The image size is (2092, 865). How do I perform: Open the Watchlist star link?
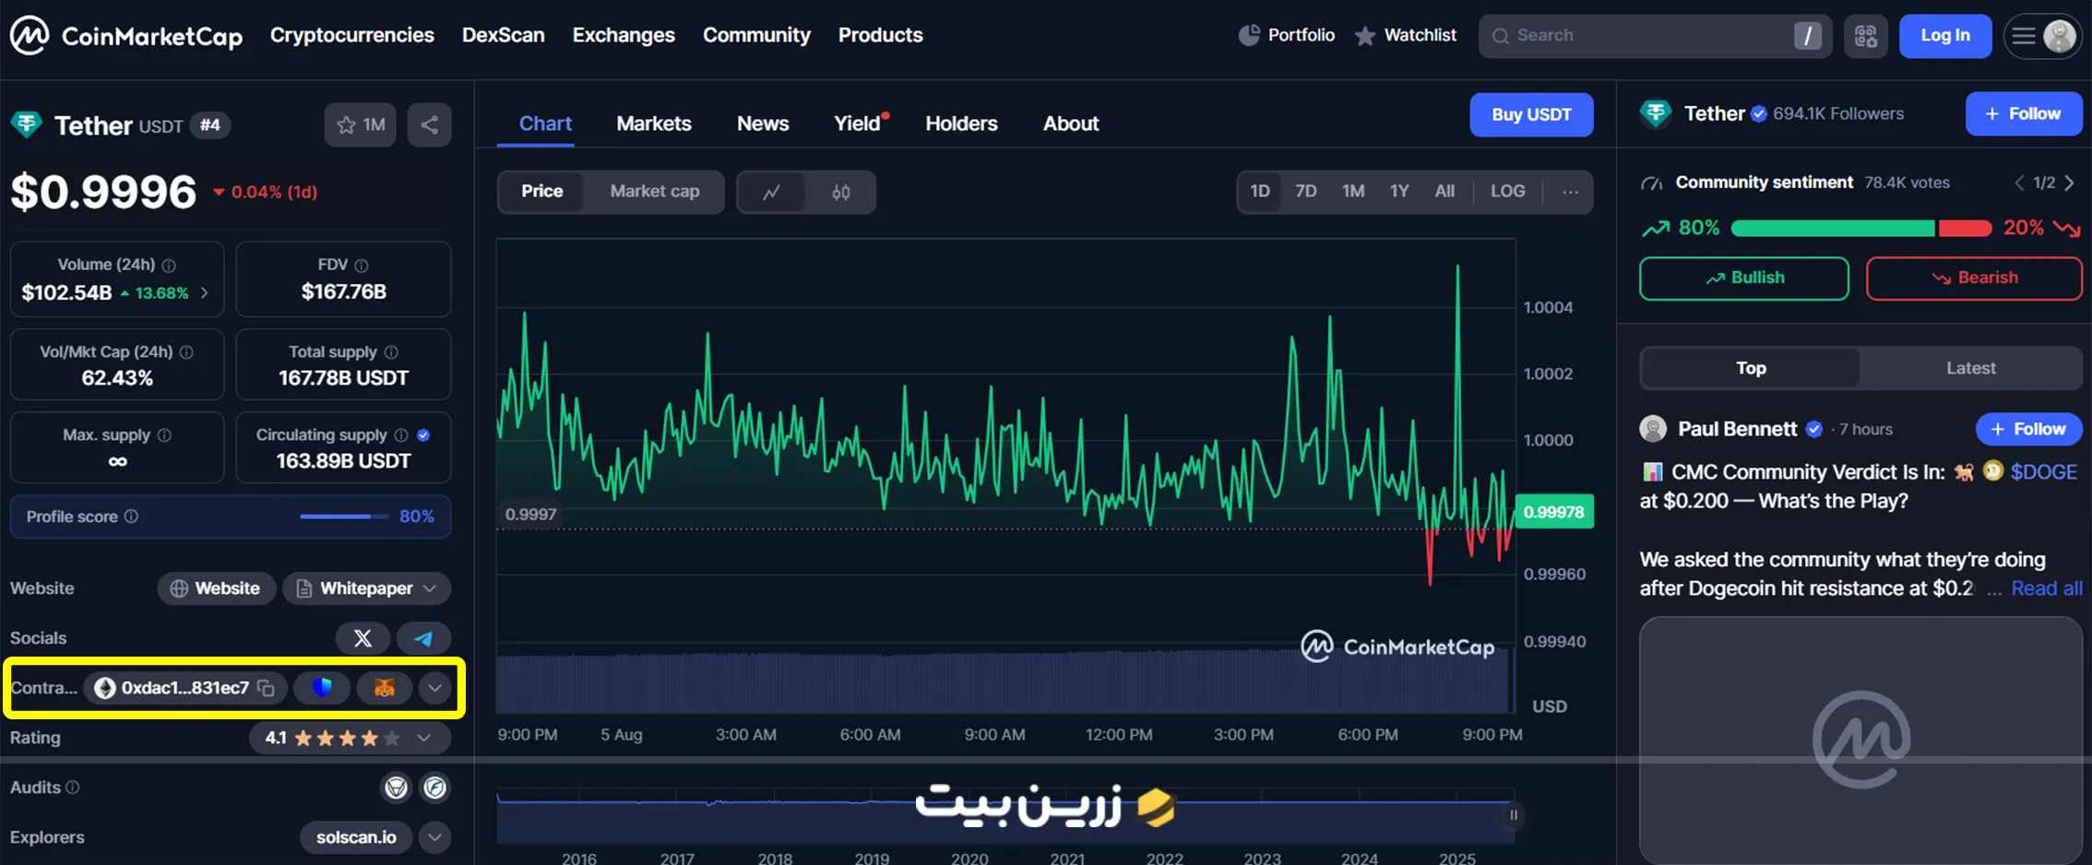click(x=1406, y=35)
